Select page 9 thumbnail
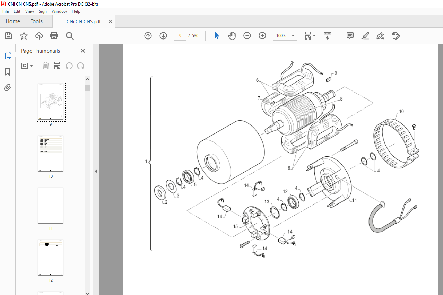This screenshot has height=295, width=443. (x=51, y=101)
